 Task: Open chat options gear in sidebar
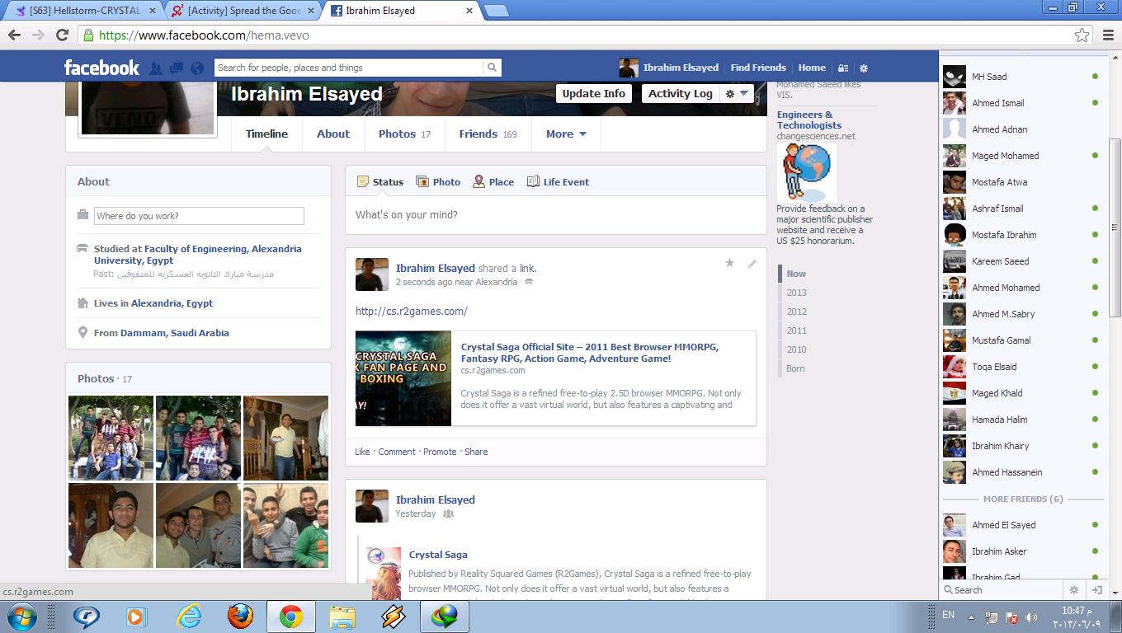[x=1074, y=590]
